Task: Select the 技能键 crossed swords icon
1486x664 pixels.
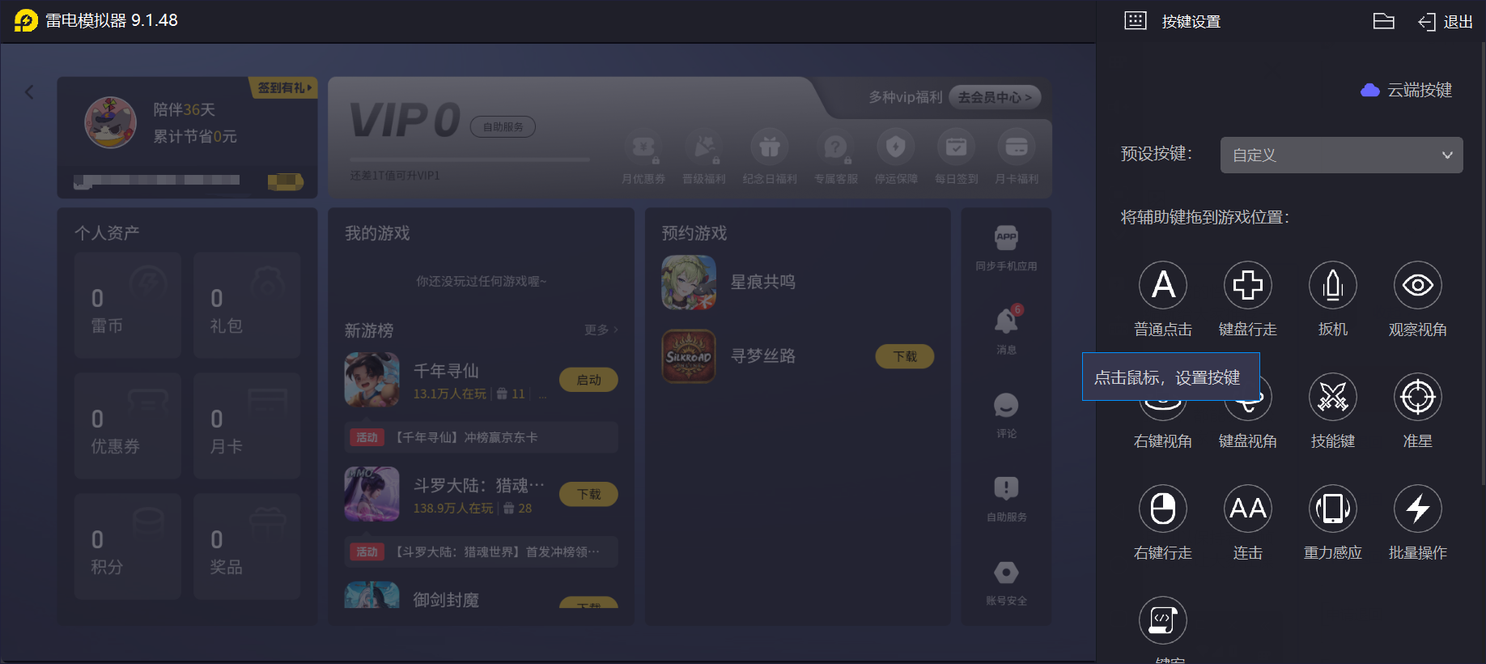Action: (1333, 397)
